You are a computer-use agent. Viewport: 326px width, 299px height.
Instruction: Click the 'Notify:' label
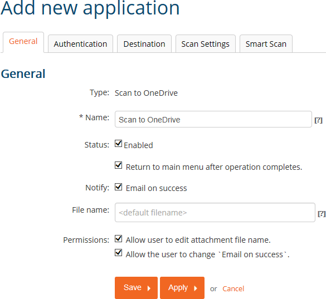[98, 188]
